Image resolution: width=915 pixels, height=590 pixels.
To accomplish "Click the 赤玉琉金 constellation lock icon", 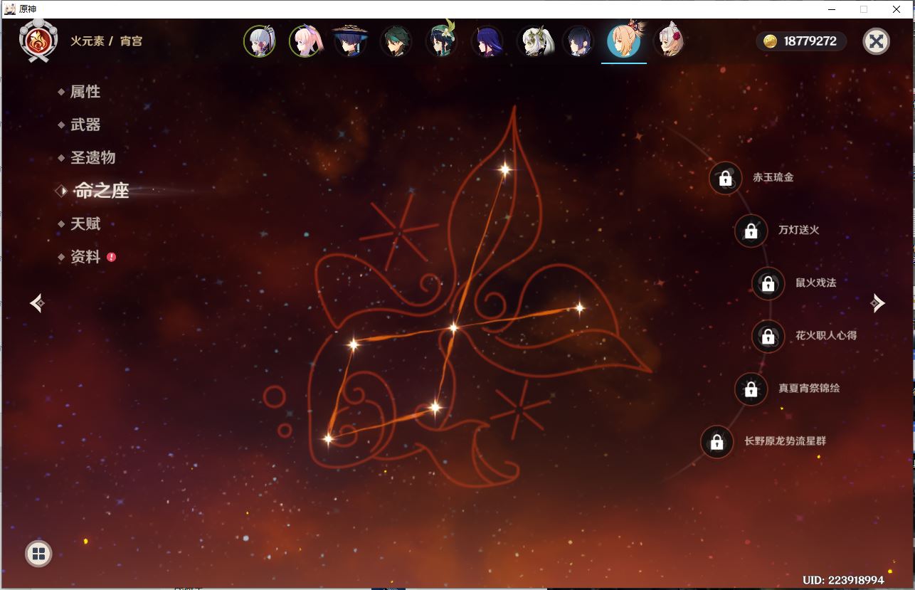I will coord(725,178).
